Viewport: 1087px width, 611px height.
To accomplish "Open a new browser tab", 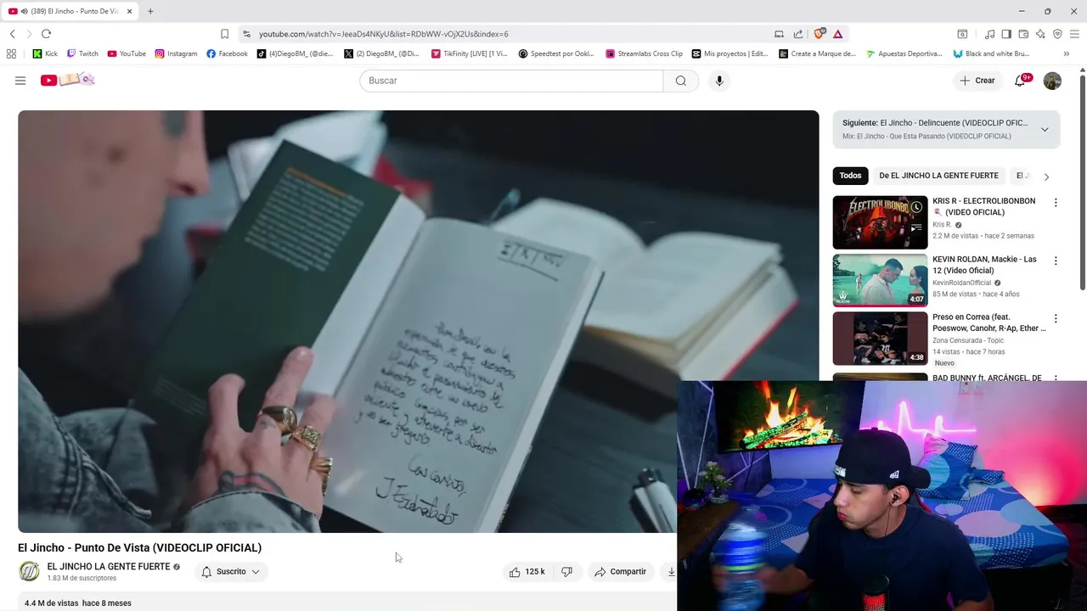I will (150, 11).
